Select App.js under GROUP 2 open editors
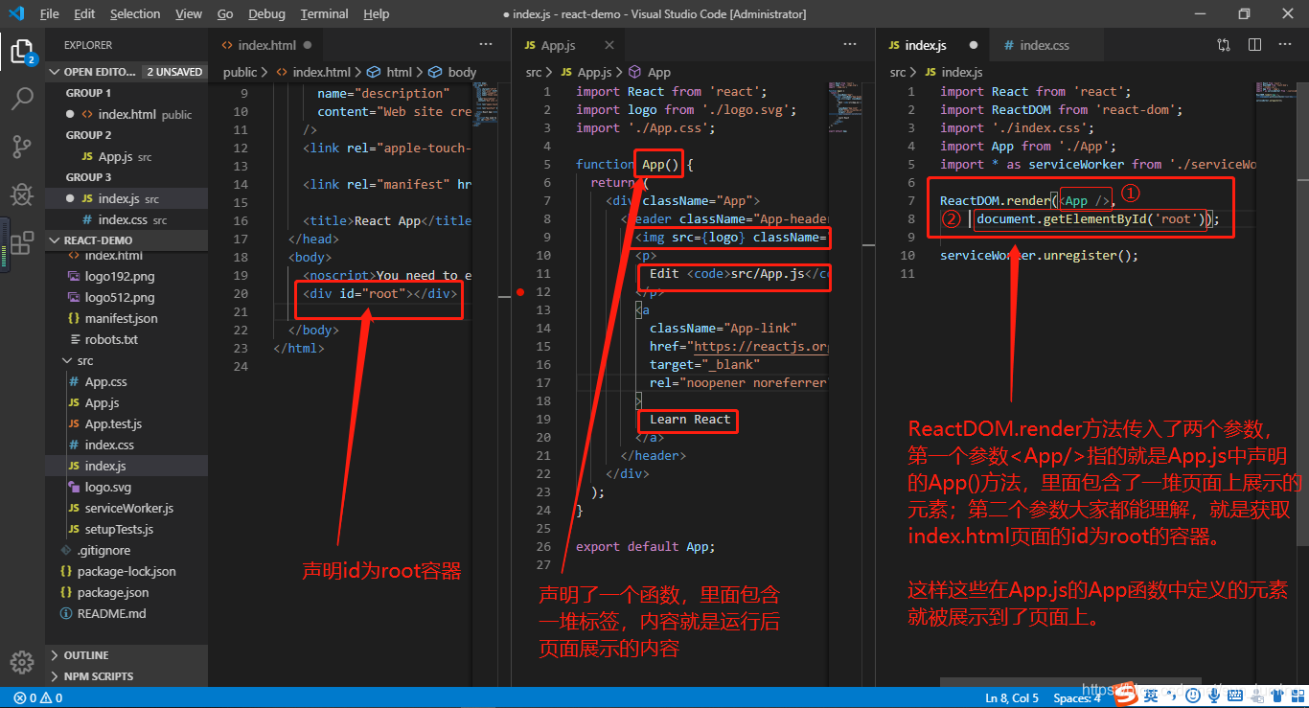This screenshot has height=708, width=1309. (126, 156)
